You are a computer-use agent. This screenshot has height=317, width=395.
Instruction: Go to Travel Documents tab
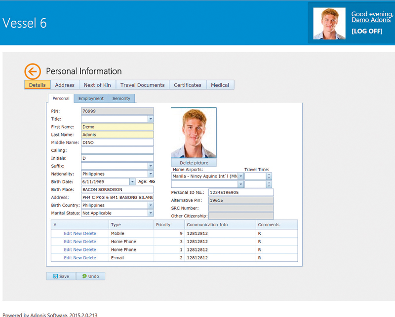coord(142,85)
